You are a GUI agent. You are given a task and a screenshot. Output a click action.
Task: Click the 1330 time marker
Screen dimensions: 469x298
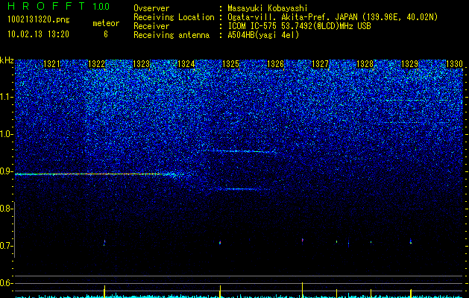click(x=454, y=64)
